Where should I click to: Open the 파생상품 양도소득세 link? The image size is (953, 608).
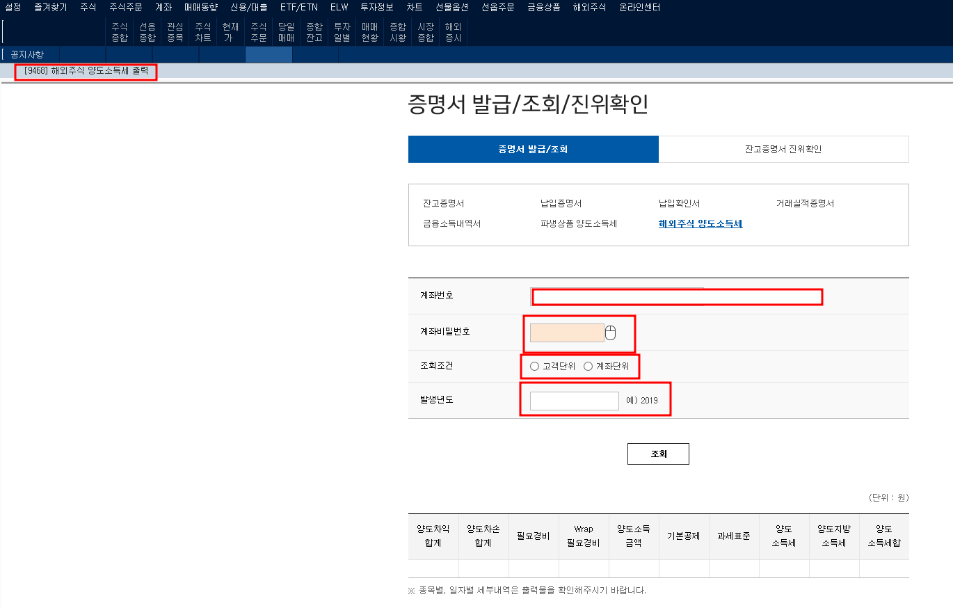coord(579,224)
